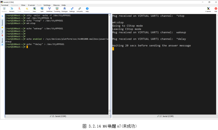Click the red Exit power icon
Viewport: 218px width, 130px height.
[x=215, y=10]
